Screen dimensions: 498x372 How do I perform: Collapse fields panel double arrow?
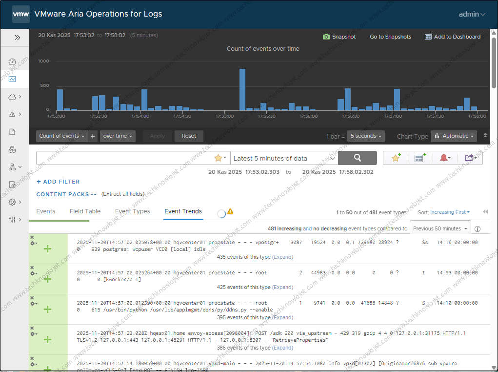click(x=485, y=212)
